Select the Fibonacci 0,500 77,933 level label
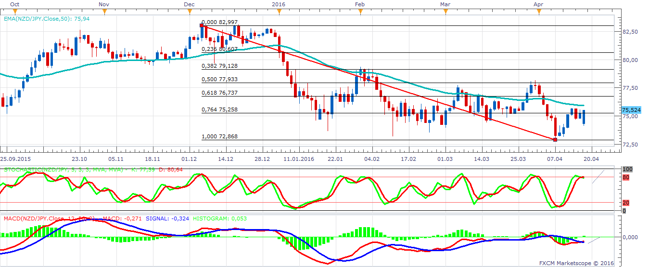The height and width of the screenshot is (267, 649). pyautogui.click(x=220, y=79)
